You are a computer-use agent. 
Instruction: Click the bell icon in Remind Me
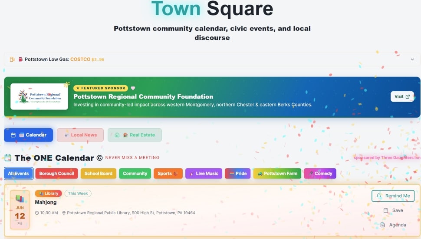click(x=379, y=196)
